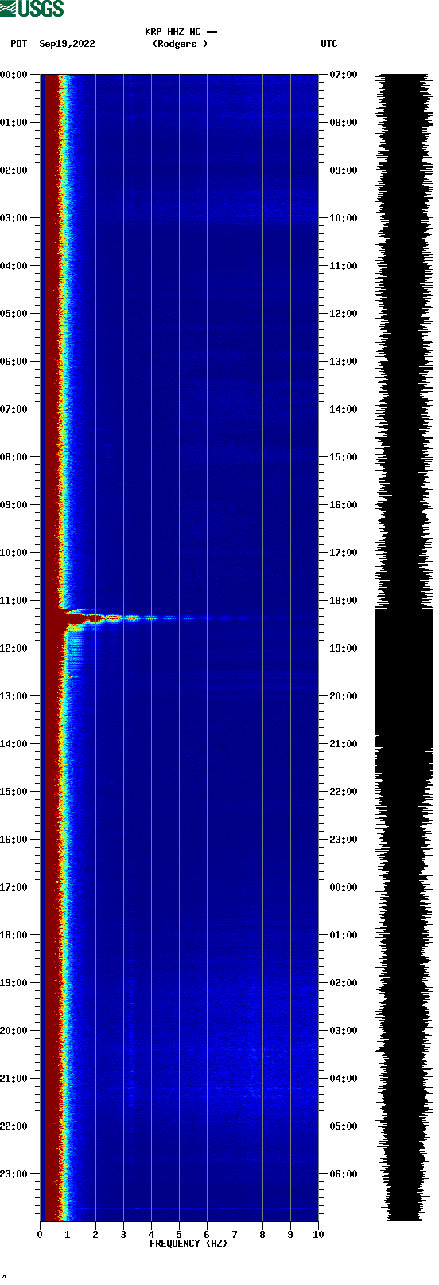Click frequency axis value 8
The image size is (439, 1285).
pos(262,1235)
